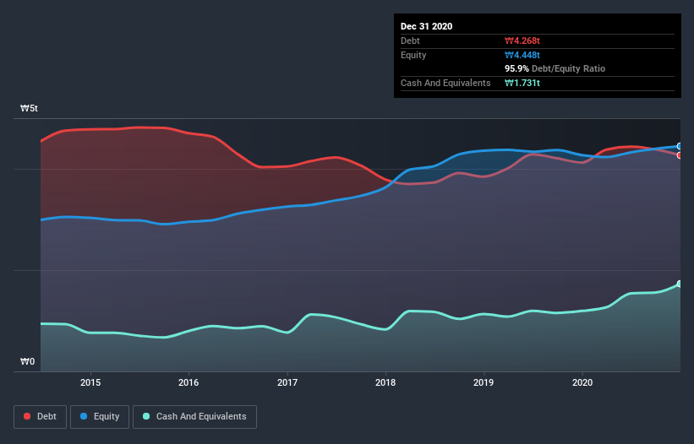The width and height of the screenshot is (694, 444).
Task: Click the Equity label in tooltip
Action: pos(413,55)
